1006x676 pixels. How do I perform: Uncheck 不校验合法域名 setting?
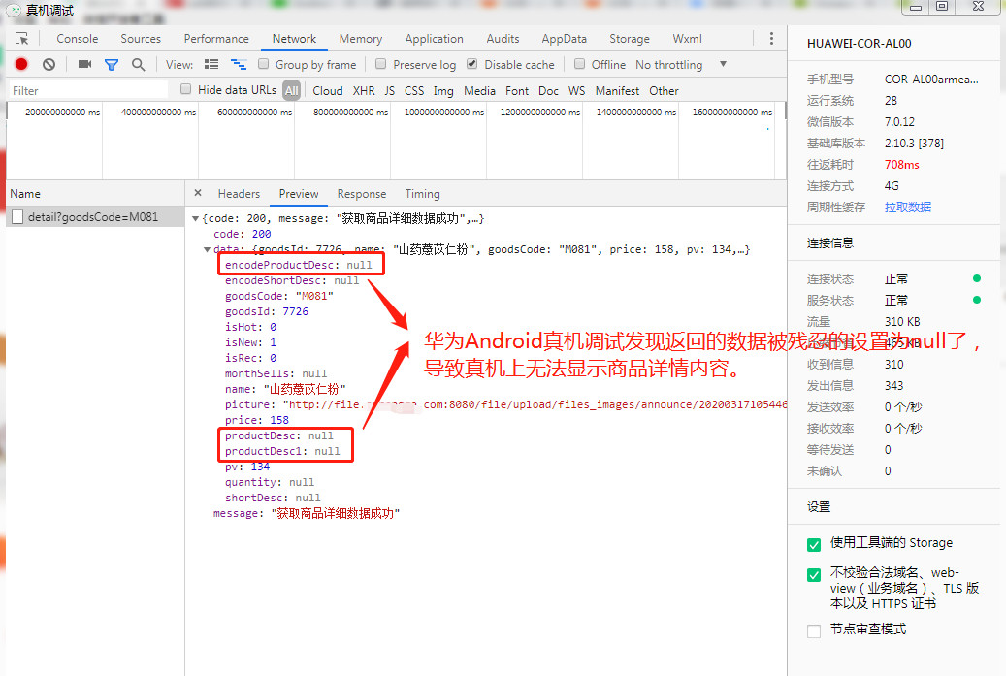point(814,575)
